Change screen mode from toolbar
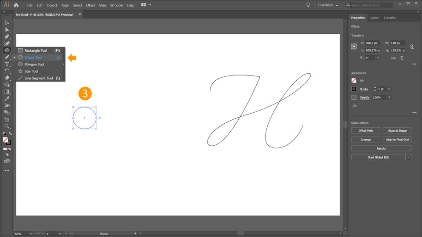The width and height of the screenshot is (422, 237). click(7, 162)
